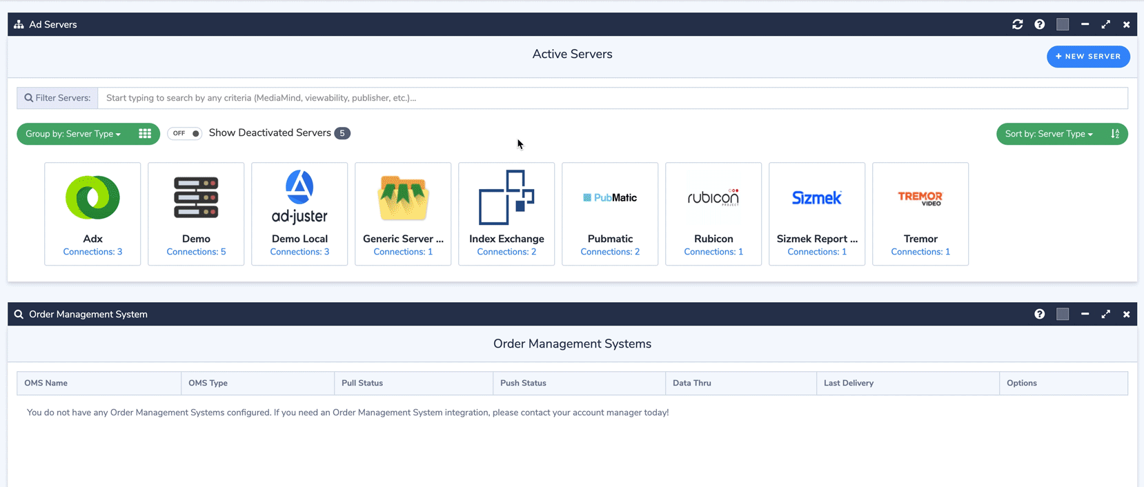Toggle Show Deactivated Servers switch

(x=184, y=133)
